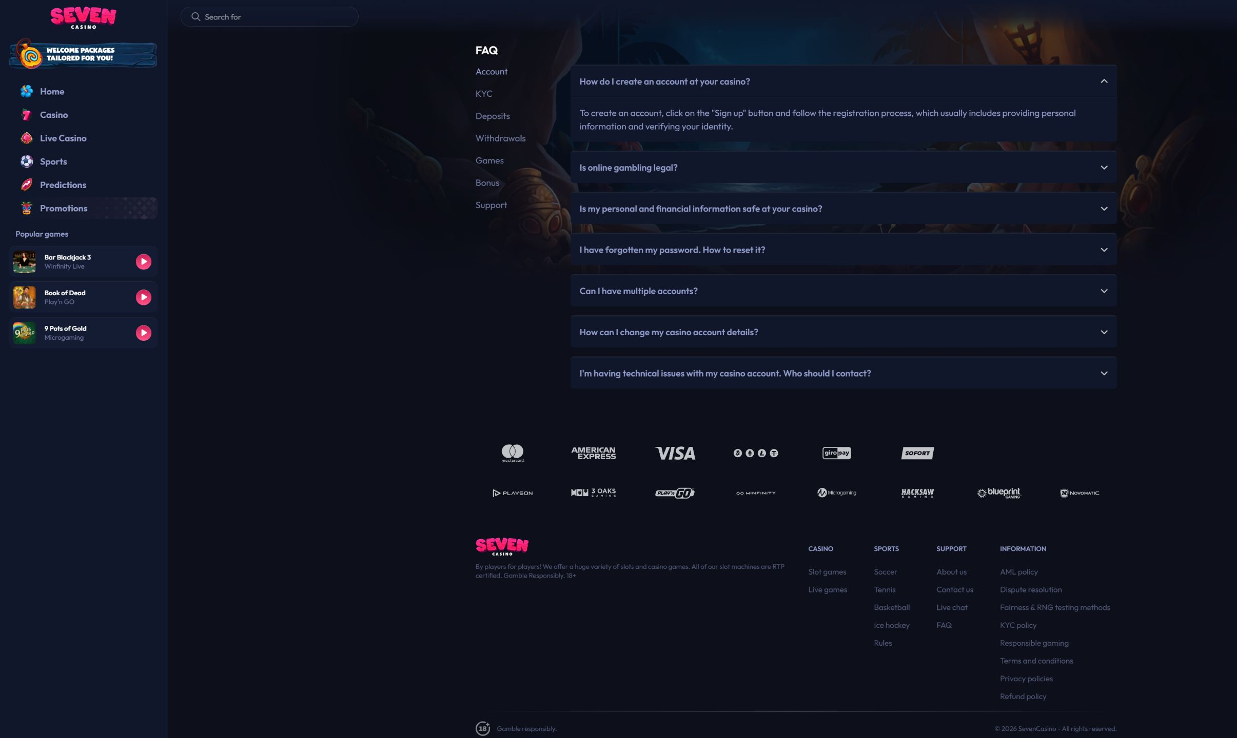Click the Live Casino spade icon

(x=27, y=138)
